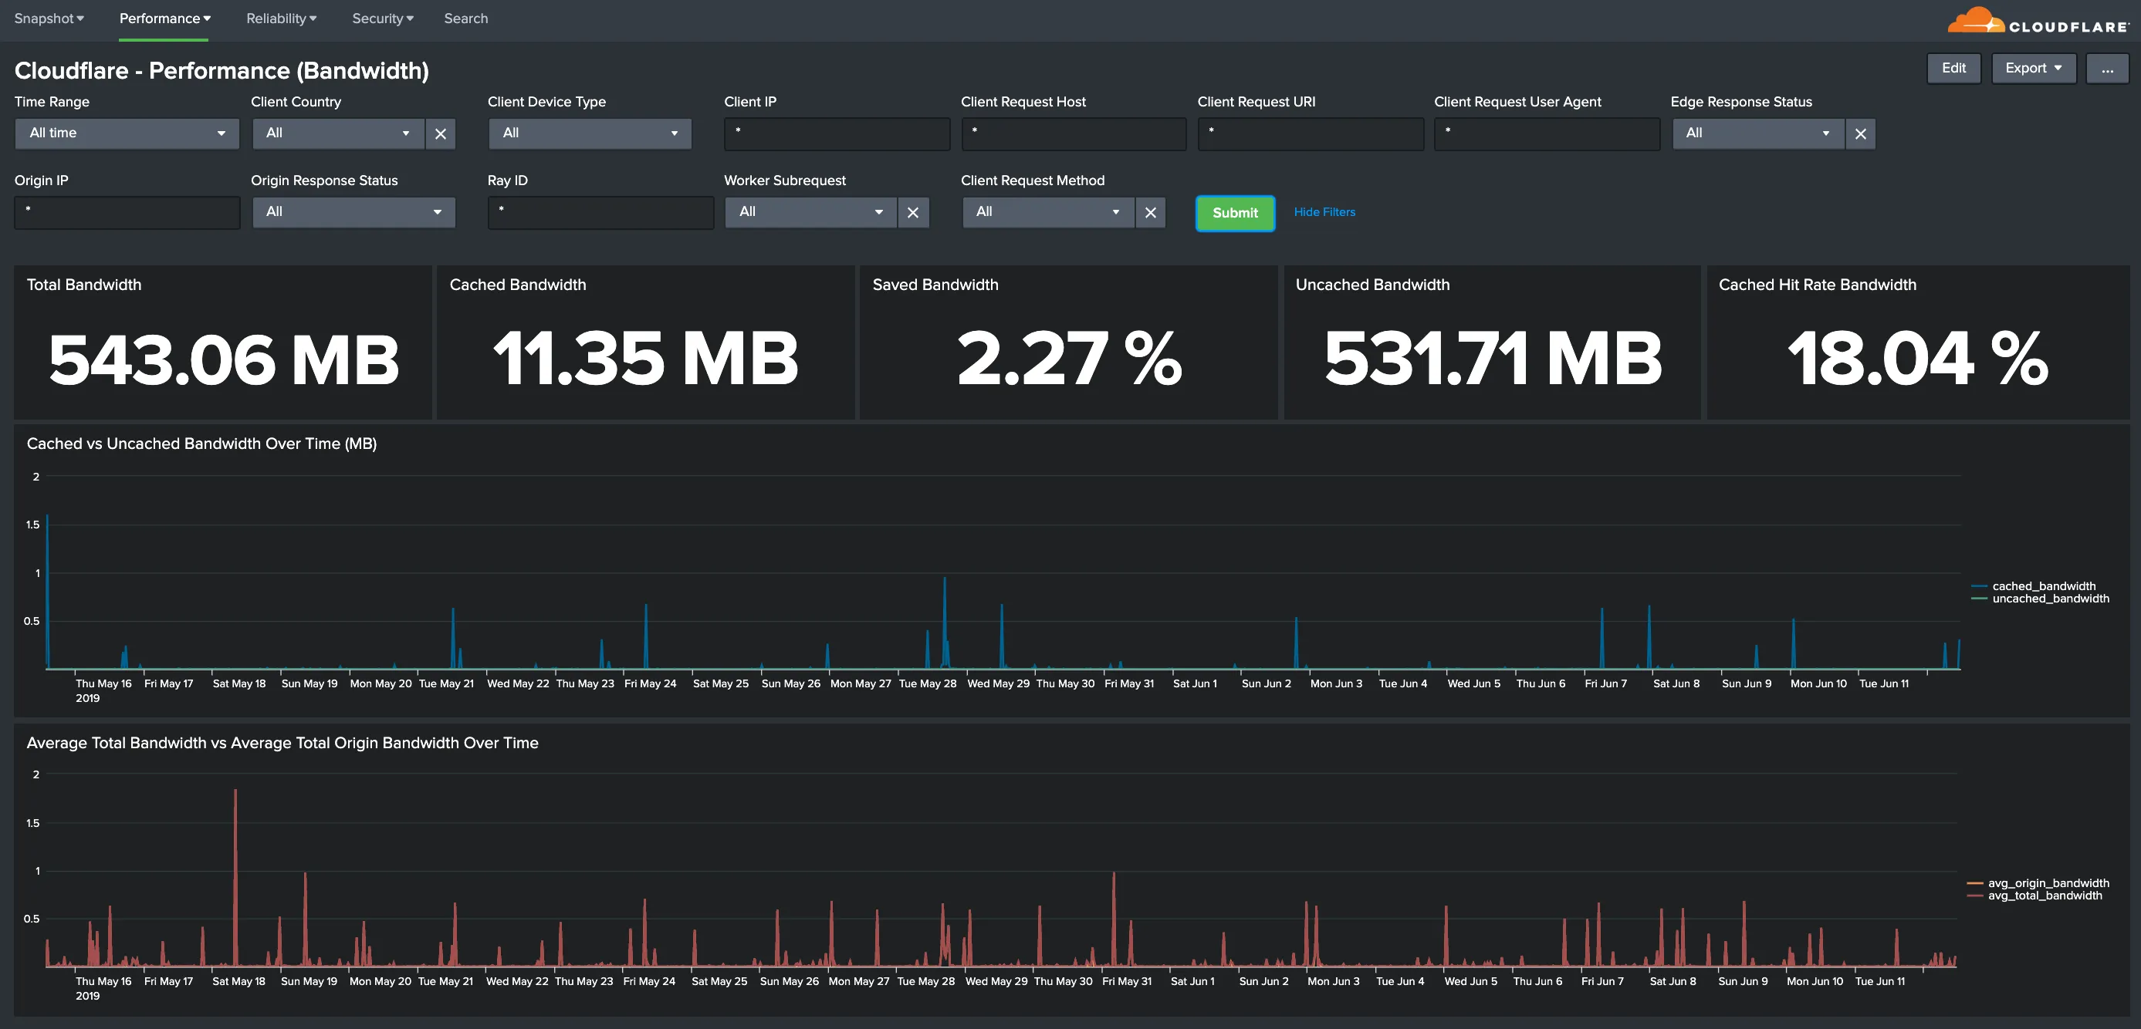Click inside the Ray ID input field

pos(600,212)
